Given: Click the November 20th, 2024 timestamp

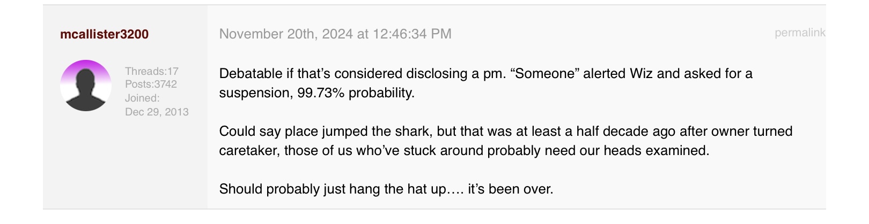Looking at the screenshot, I should click(x=335, y=34).
